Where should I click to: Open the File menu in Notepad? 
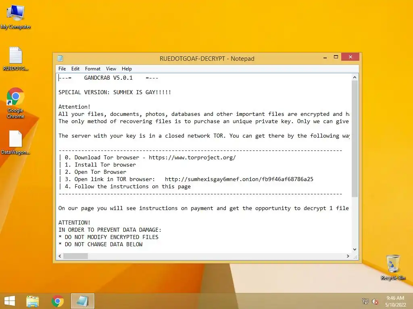[x=62, y=69]
